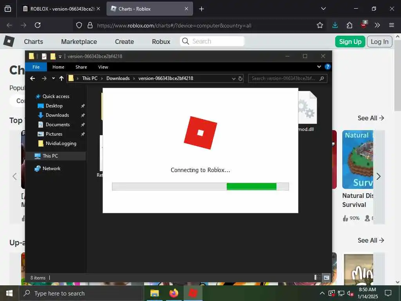Open File Explorer help question mark icon
This screenshot has height=301, width=401.
327,67
